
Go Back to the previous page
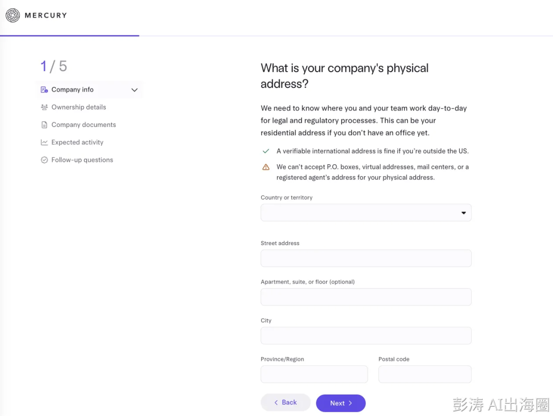pos(285,403)
